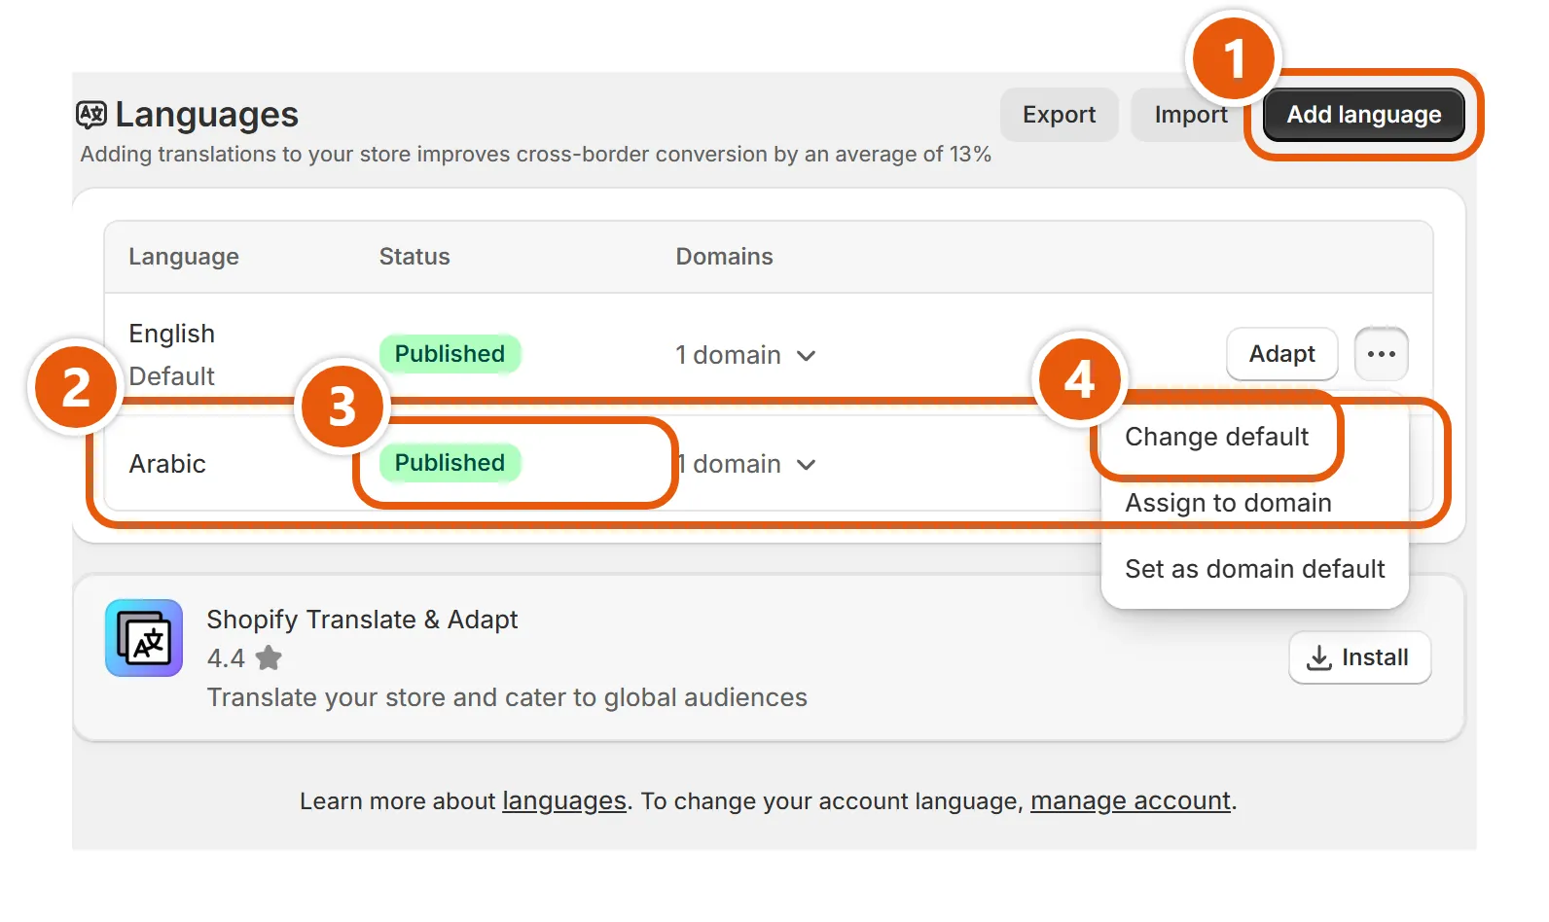Click the Language column header

(x=184, y=257)
